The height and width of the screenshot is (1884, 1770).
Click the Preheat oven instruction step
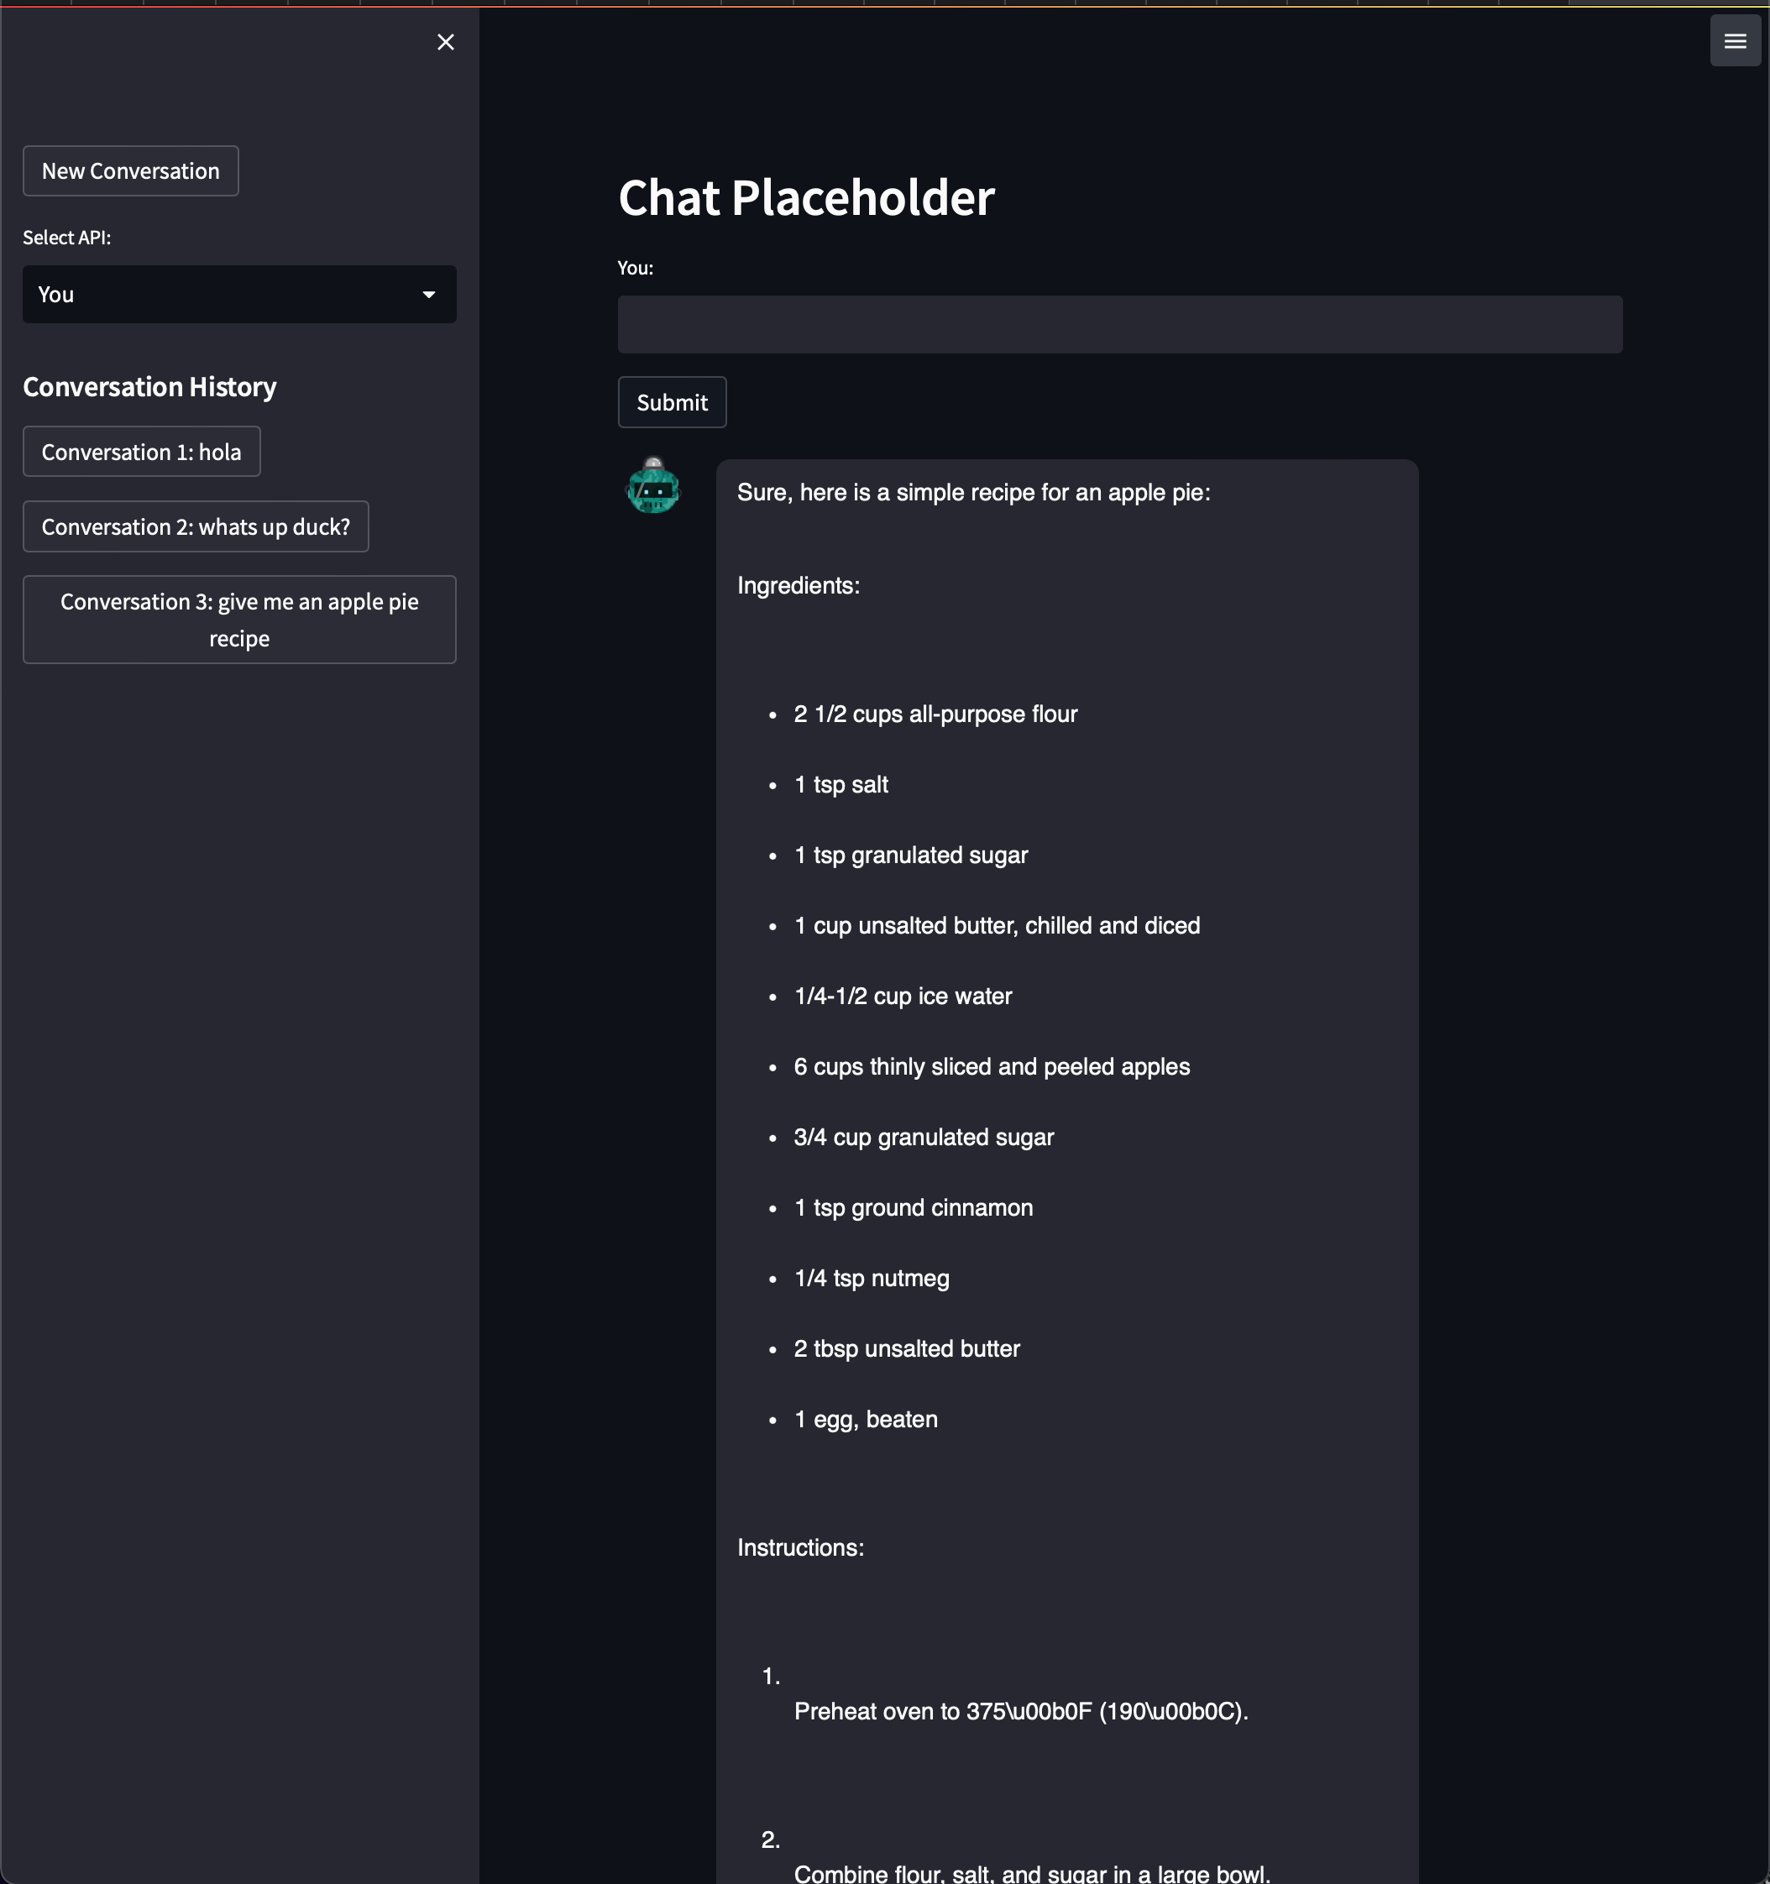click(x=1020, y=1712)
